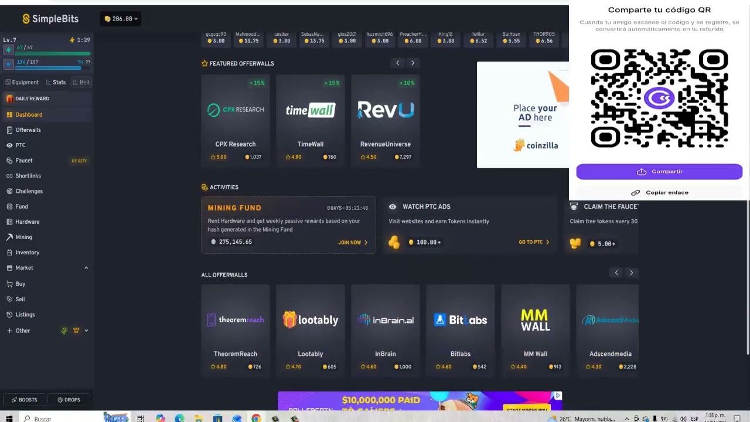
Task: Click the blue experience star icon
Action: tap(8, 63)
